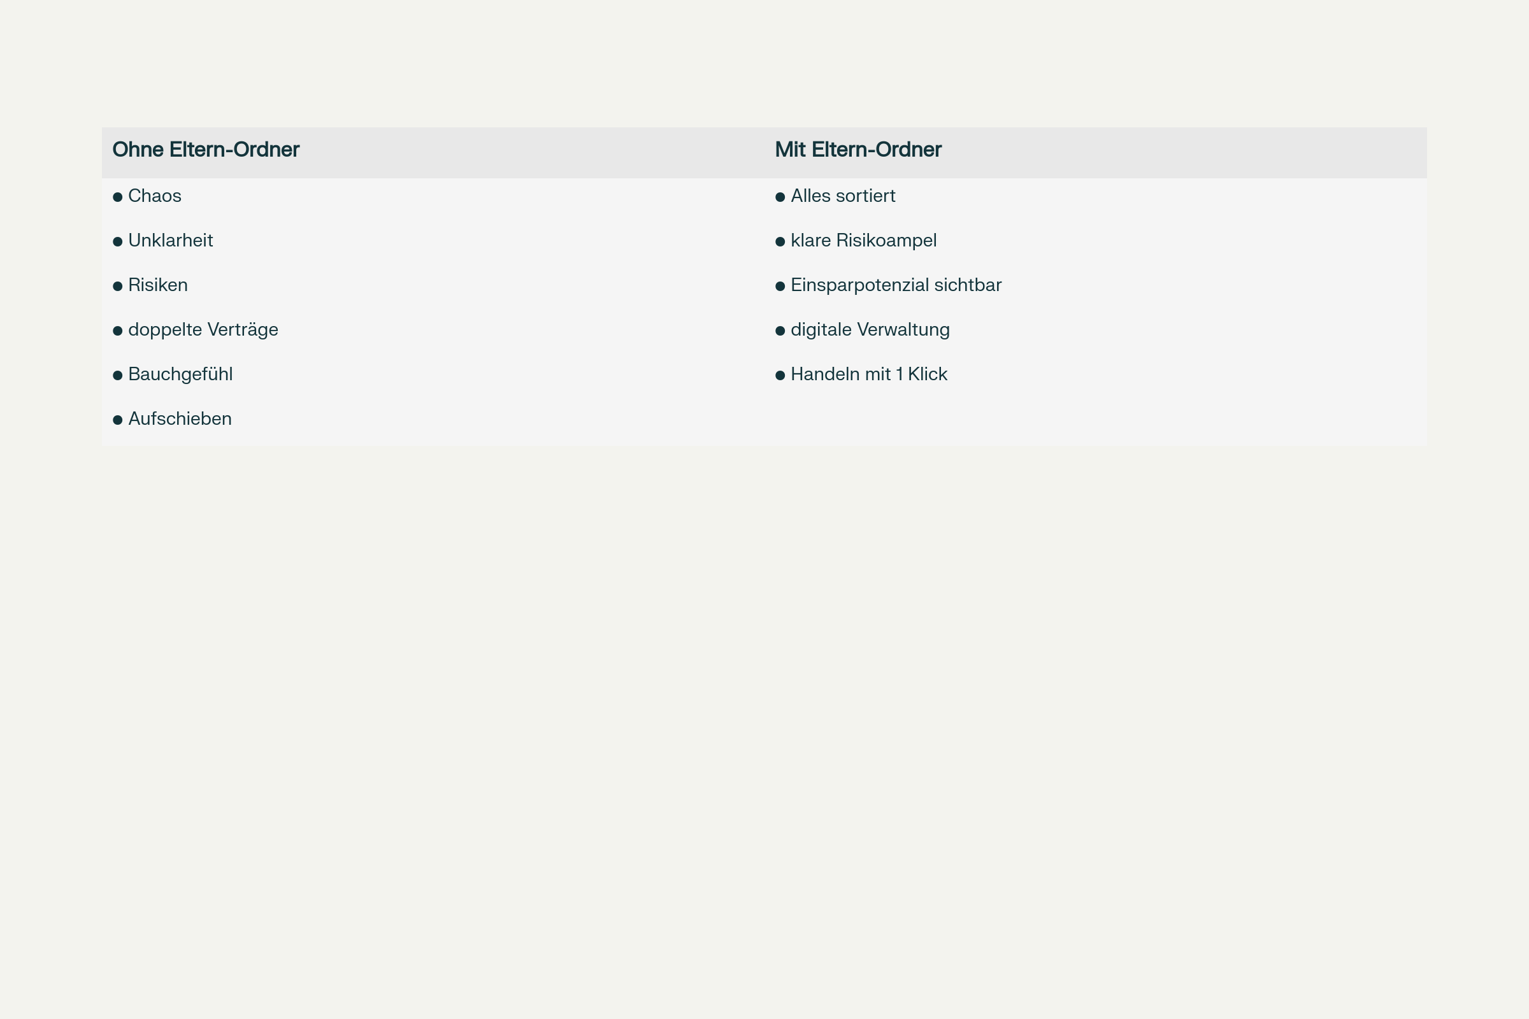Select the 'digitale Verwaltung' list item
Viewport: 1529px width, 1019px height.
click(870, 329)
